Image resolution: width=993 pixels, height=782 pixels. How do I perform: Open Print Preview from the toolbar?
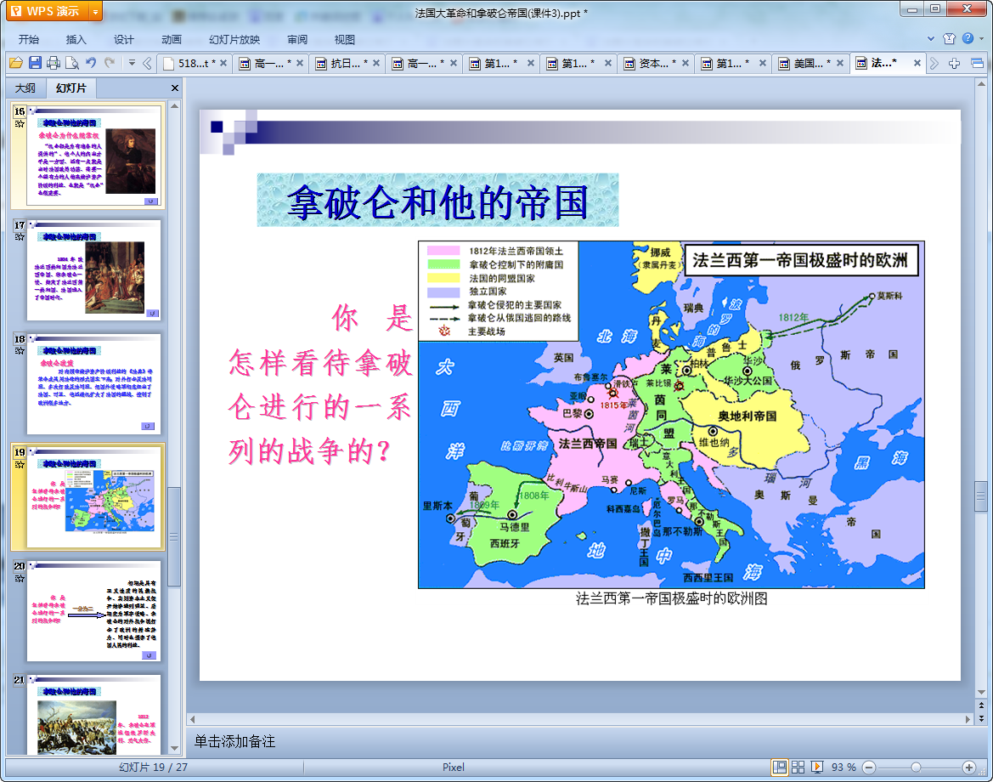tap(71, 63)
